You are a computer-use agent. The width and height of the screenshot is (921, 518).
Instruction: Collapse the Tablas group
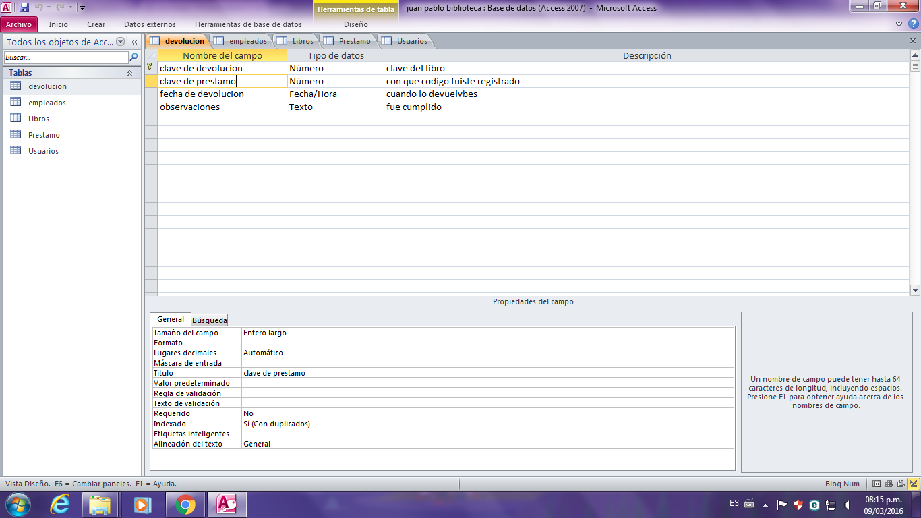coord(129,73)
